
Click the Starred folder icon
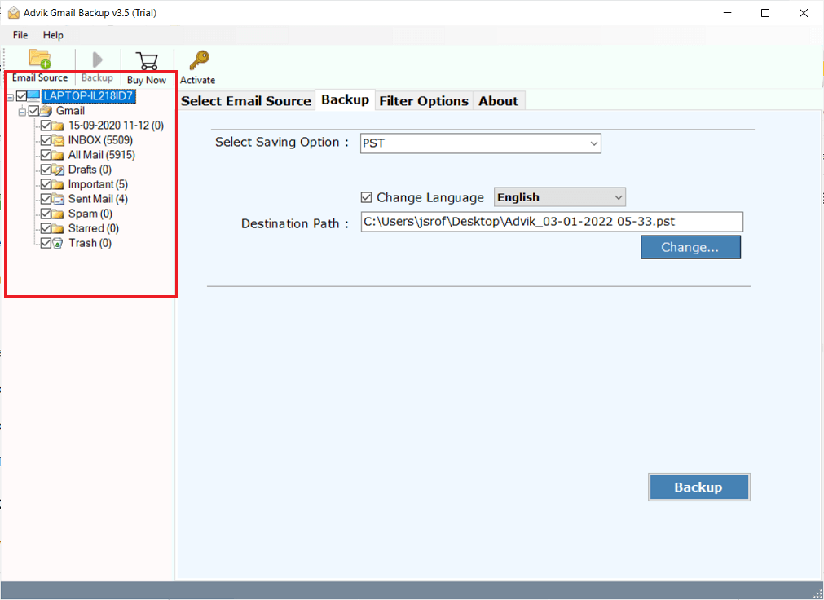(x=58, y=229)
